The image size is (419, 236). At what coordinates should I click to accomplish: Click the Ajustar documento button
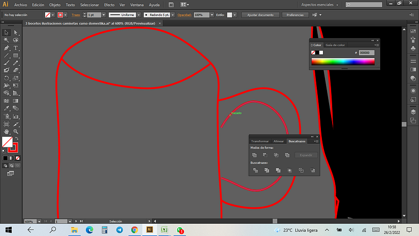coord(260,15)
